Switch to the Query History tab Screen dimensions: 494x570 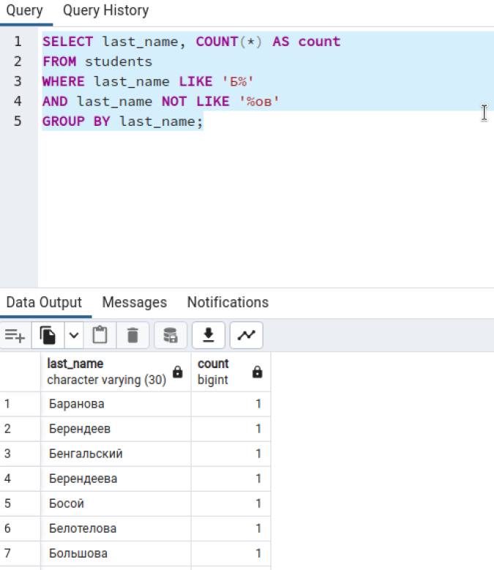click(x=106, y=11)
